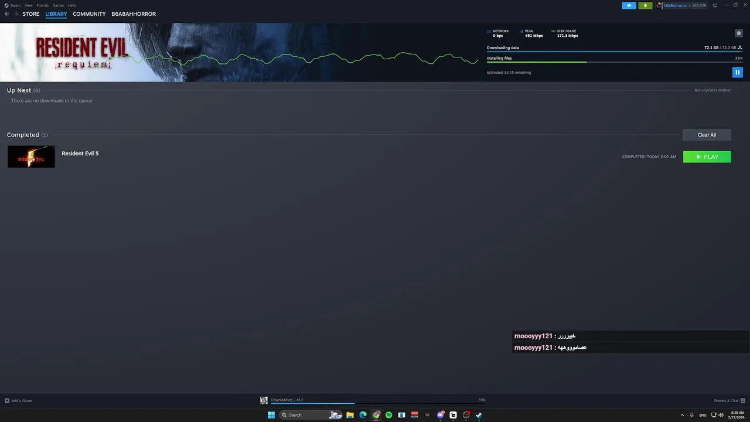750x422 pixels.
Task: Click the Downloading data progress bar
Action: click(x=615, y=52)
